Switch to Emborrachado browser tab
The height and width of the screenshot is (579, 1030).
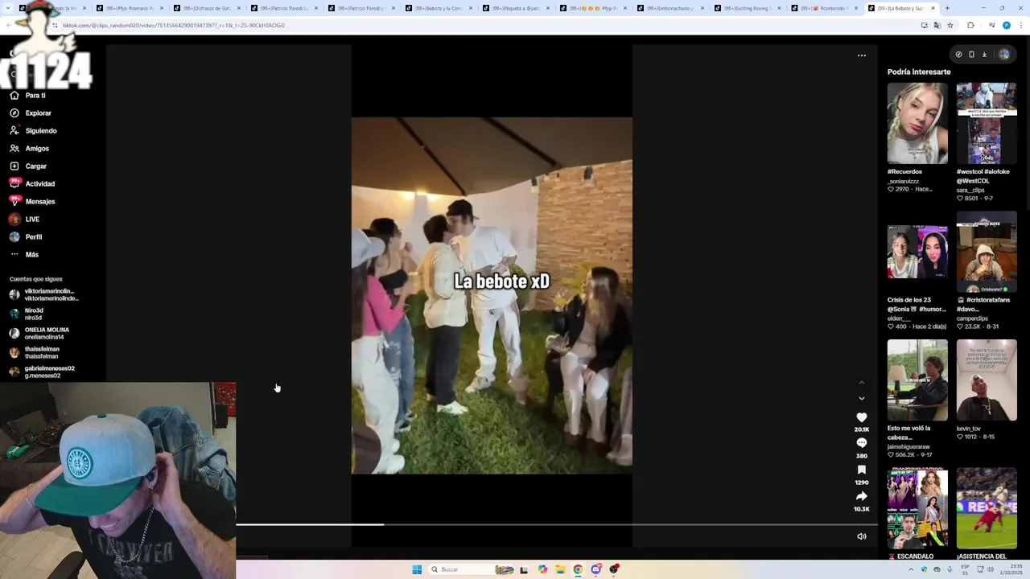(x=670, y=8)
